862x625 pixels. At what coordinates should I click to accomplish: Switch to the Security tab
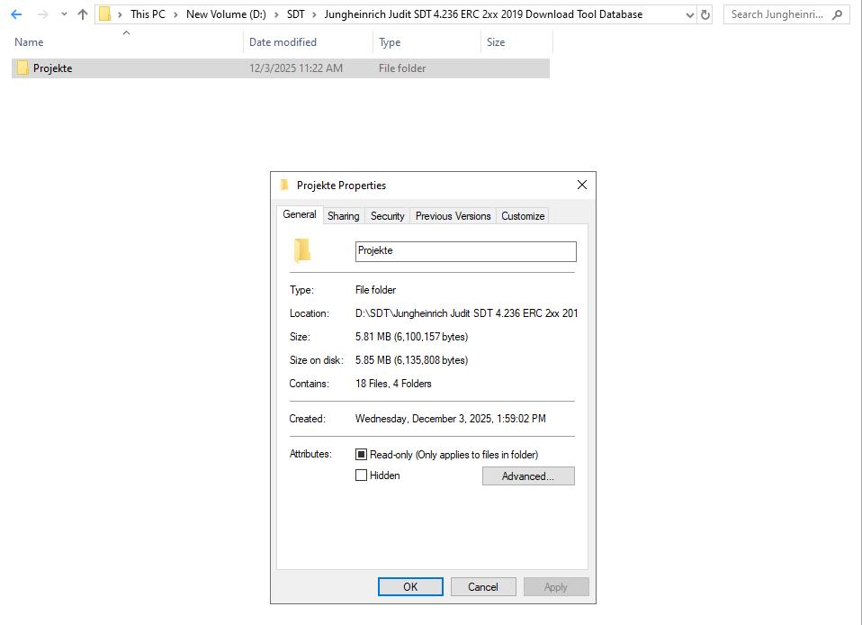click(x=388, y=216)
